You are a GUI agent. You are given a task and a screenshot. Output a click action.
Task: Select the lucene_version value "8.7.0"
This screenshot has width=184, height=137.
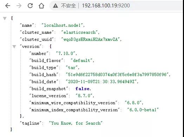point(84,96)
